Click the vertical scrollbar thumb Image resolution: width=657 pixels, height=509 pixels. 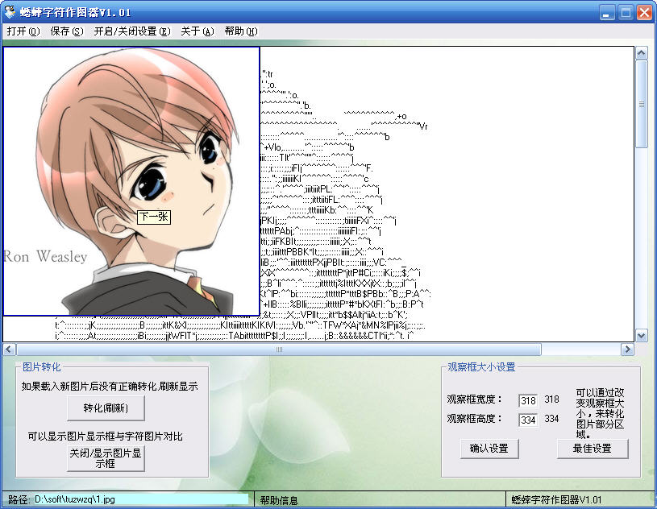coord(642,104)
